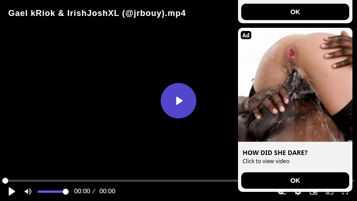This screenshot has width=357, height=201.
Task: Click the "HOW DID SHE DARE?" ad headline
Action: (275, 153)
